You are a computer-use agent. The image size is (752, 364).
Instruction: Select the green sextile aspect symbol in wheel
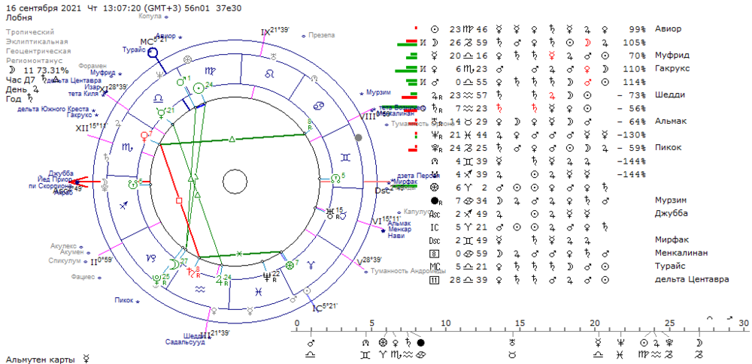coord(239,254)
